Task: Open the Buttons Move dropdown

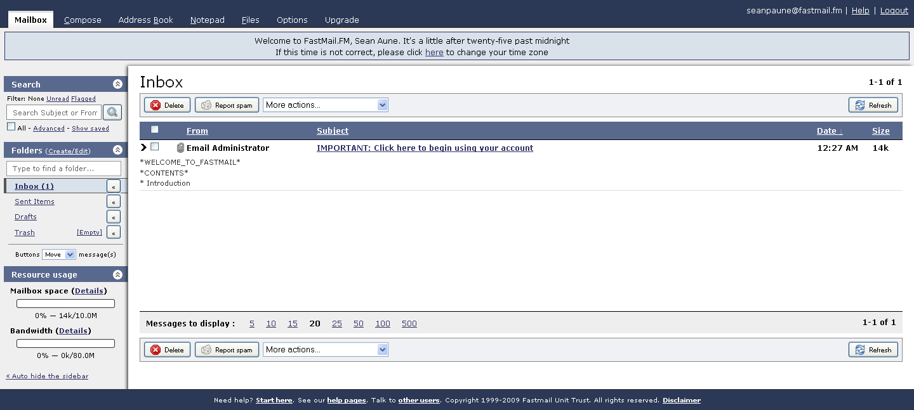Action: pos(59,255)
